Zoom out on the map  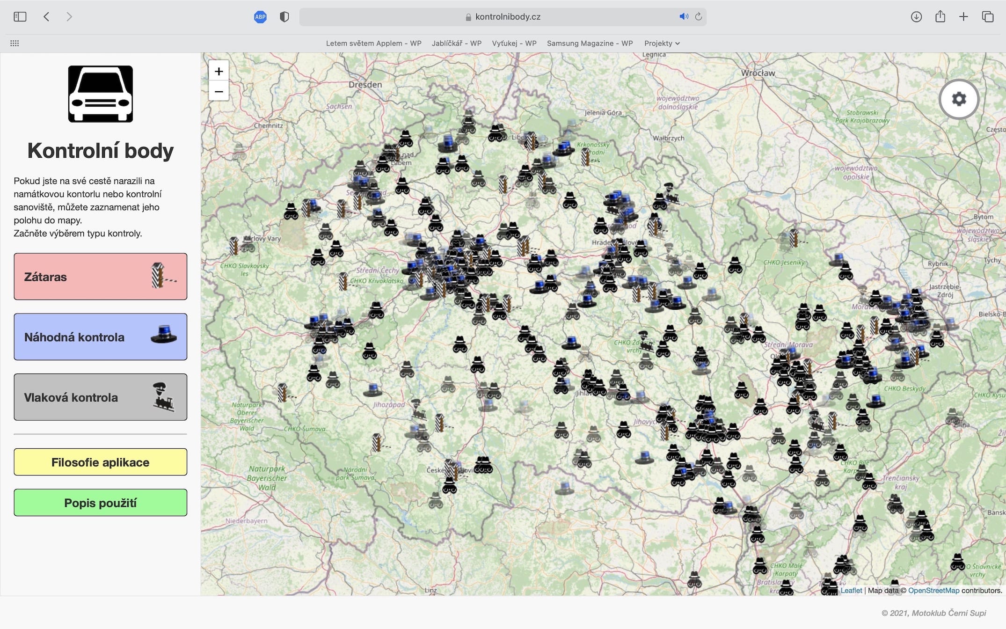(219, 92)
